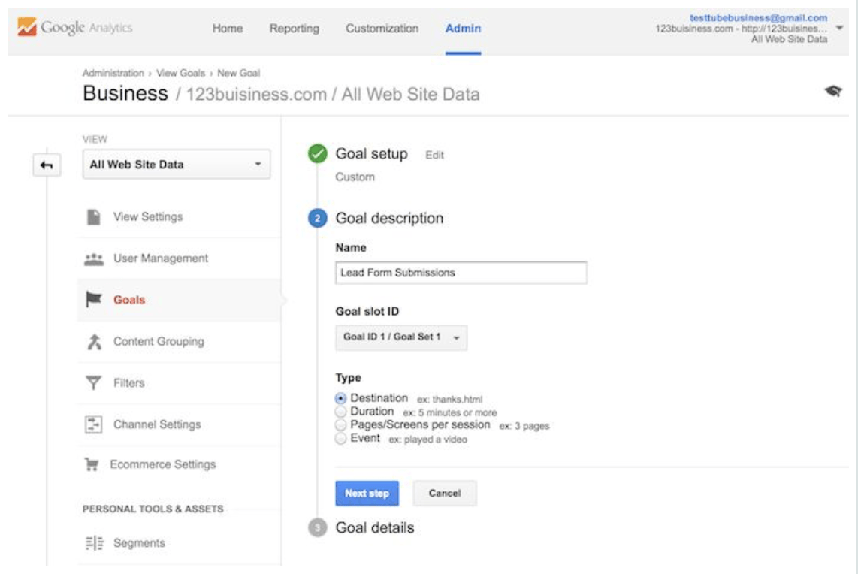
Task: Open the account switcher dropdown arrow
Action: [838, 28]
